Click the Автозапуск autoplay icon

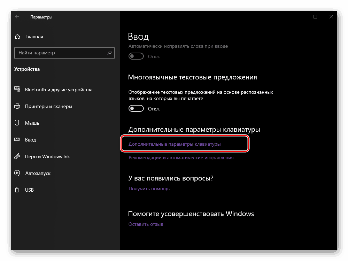(x=17, y=173)
